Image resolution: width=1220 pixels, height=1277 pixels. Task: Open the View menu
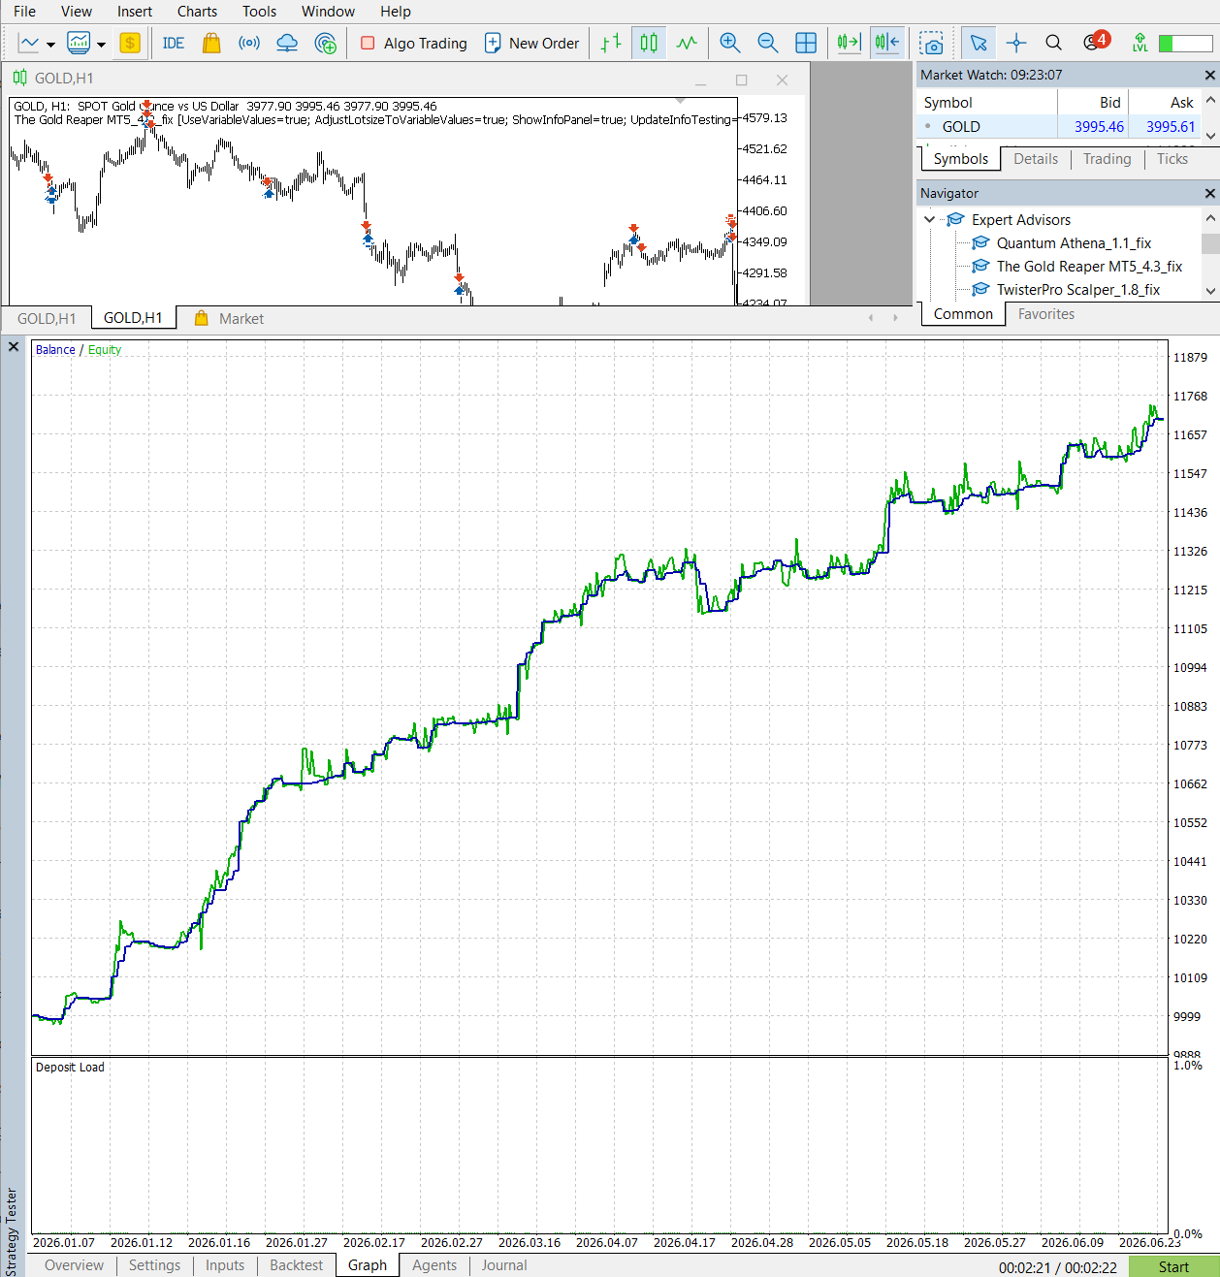tap(77, 12)
